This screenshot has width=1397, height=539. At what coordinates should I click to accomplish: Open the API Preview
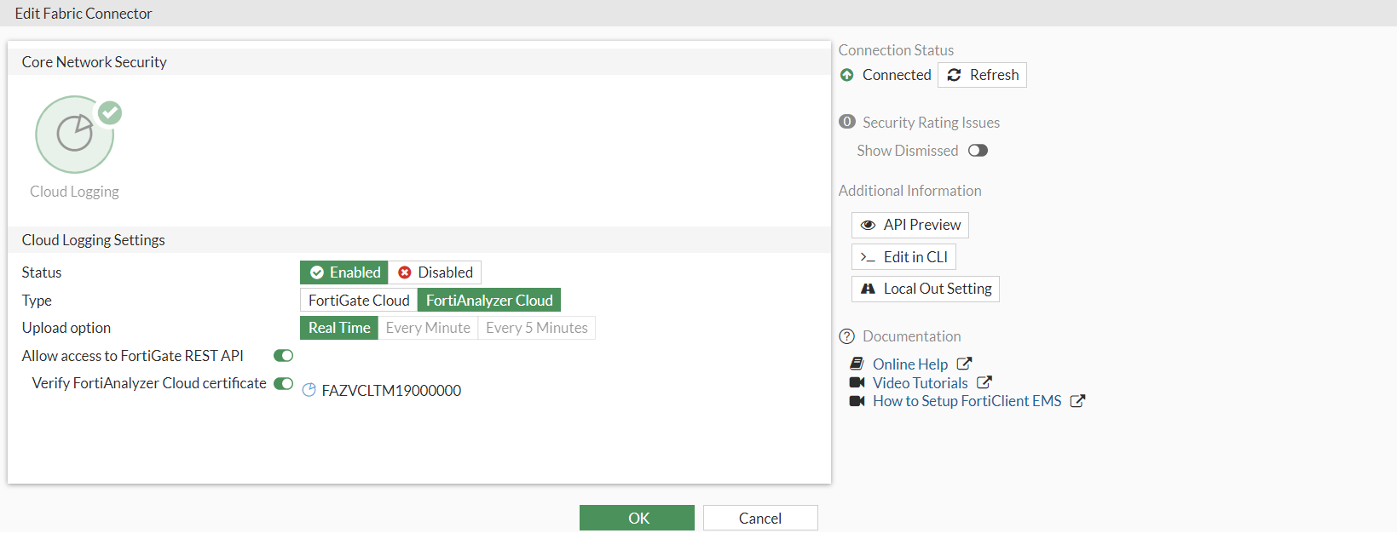tap(910, 225)
